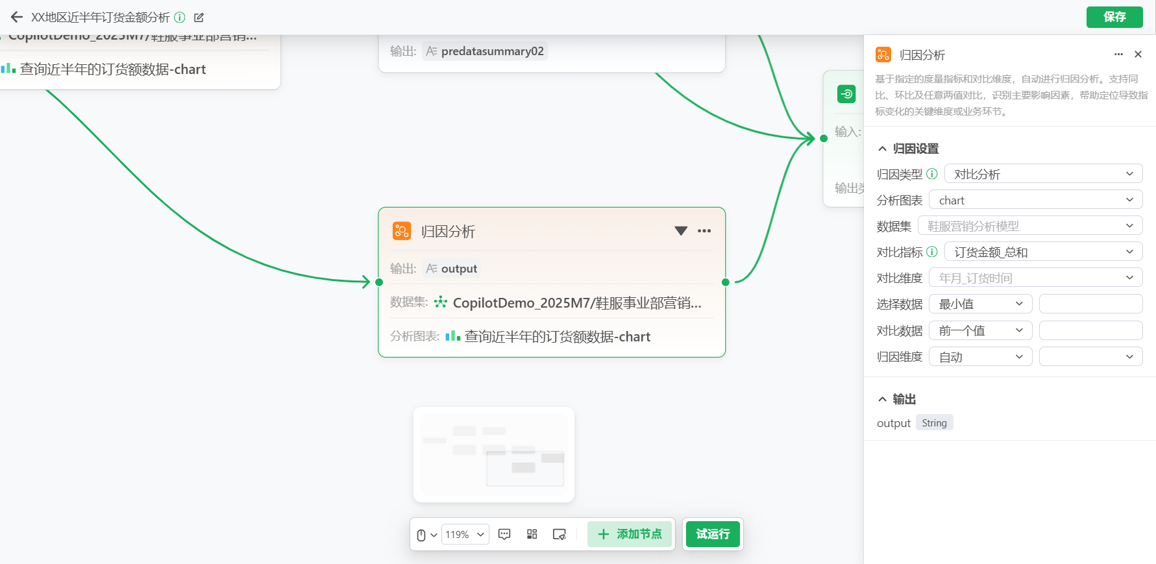Image resolution: width=1156 pixels, height=564 pixels.
Task: Close the 归因分析 settings panel
Action: coord(1138,55)
